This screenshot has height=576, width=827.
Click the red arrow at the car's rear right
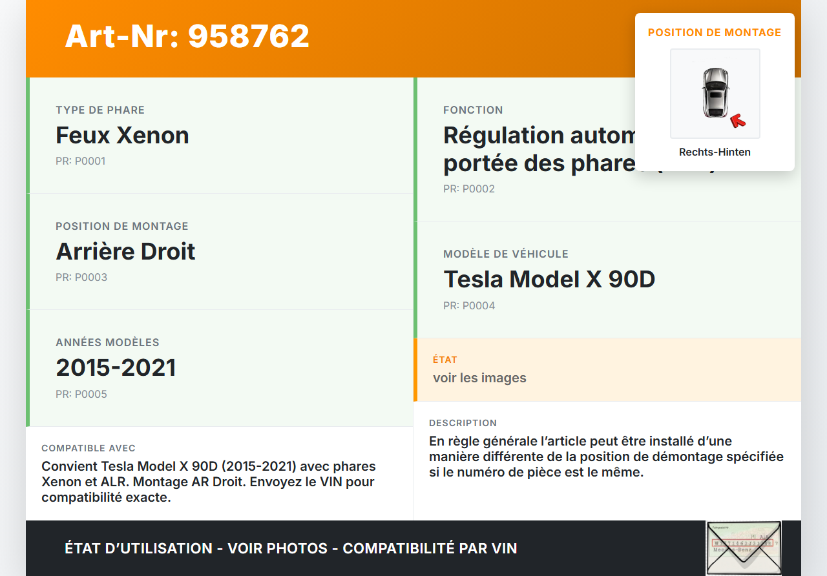[737, 121]
